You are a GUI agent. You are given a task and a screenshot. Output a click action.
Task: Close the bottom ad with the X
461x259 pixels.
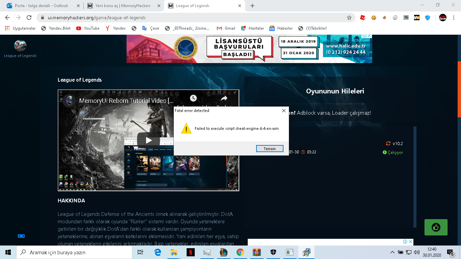[x=410, y=241]
